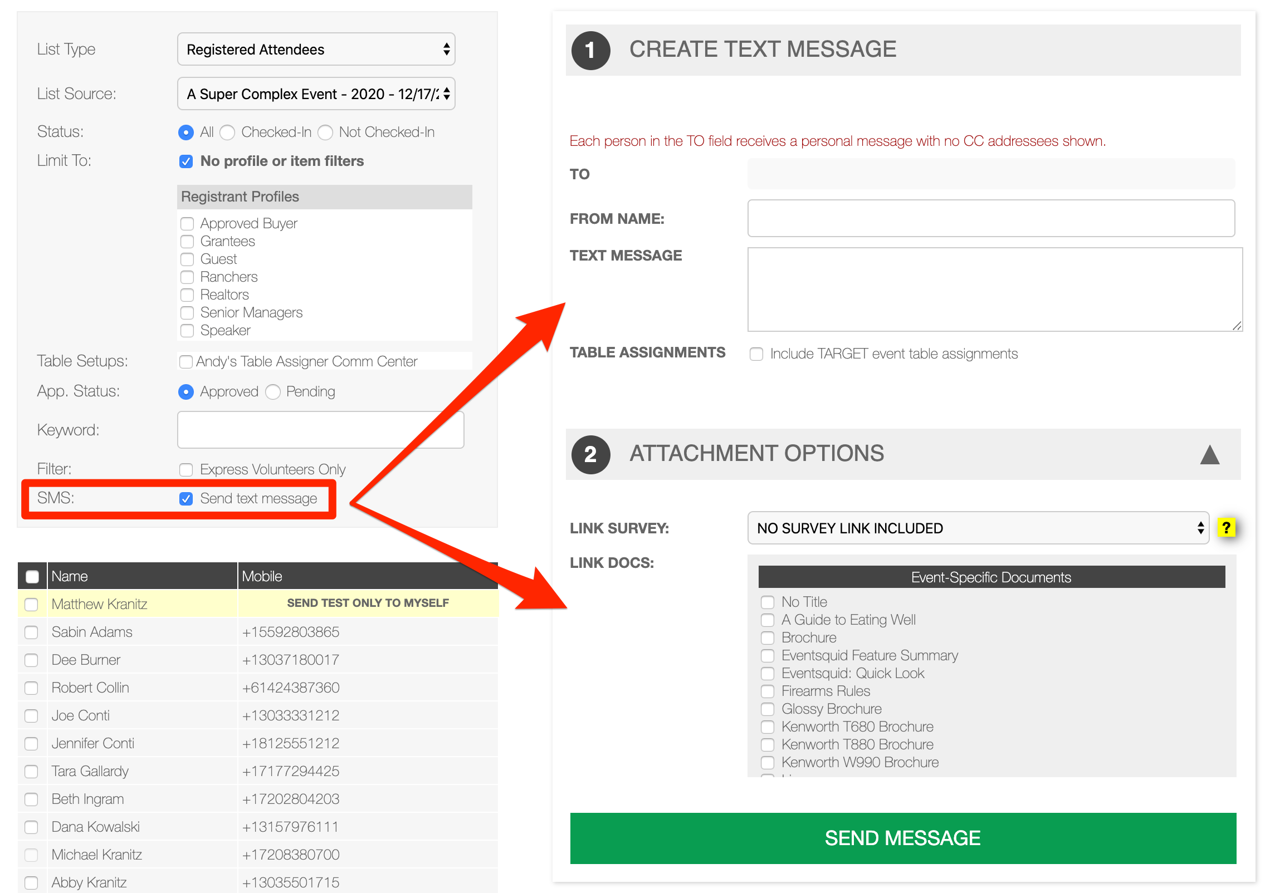
Task: Toggle the Send text message checkbox
Action: click(x=186, y=499)
